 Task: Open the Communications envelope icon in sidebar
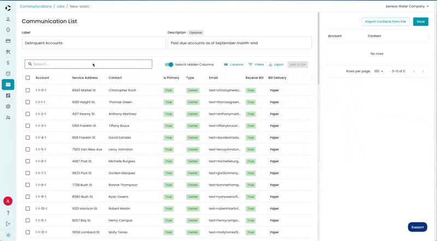8,85
